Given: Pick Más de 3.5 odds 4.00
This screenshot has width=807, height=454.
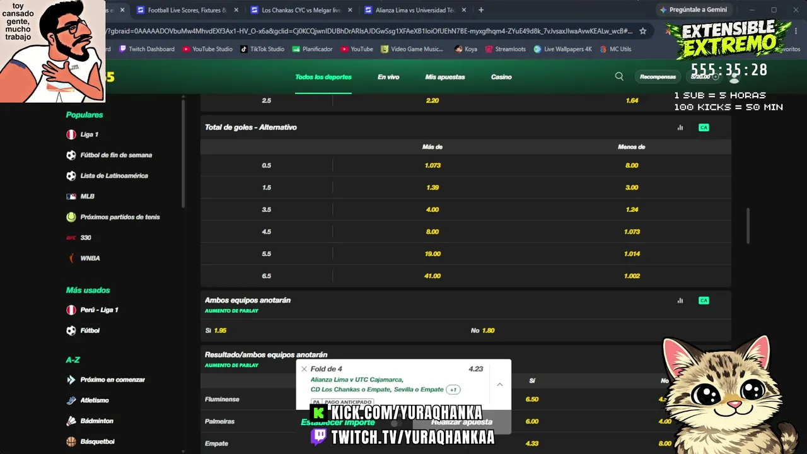Looking at the screenshot, I should (x=433, y=209).
